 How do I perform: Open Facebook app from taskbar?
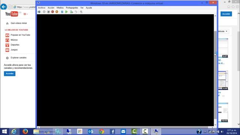(112, 132)
